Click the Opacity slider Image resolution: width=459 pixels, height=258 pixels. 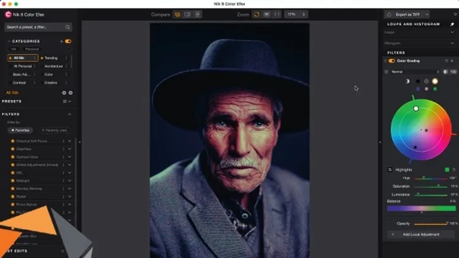pyautogui.click(x=431, y=224)
